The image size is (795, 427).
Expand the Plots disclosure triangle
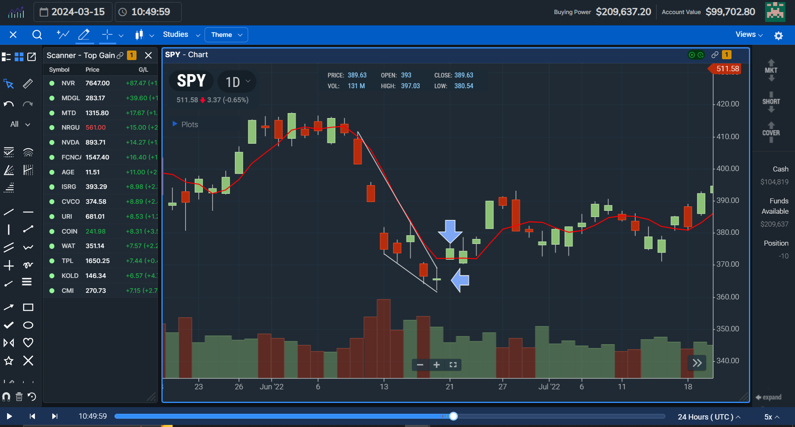pyautogui.click(x=175, y=124)
